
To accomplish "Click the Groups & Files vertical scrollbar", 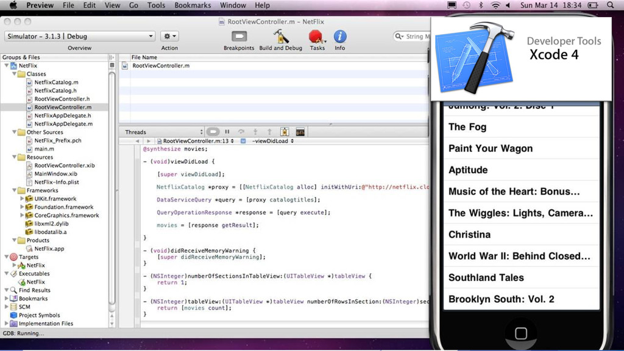I will (112, 183).
